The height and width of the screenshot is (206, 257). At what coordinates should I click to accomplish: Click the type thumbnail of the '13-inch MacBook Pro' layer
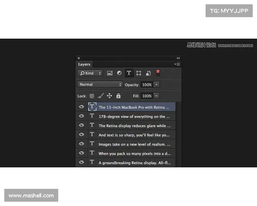click(92, 106)
